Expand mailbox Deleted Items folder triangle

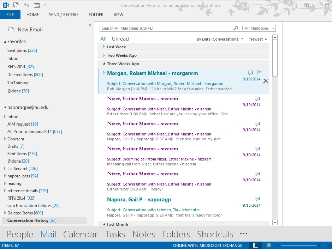[5, 213]
